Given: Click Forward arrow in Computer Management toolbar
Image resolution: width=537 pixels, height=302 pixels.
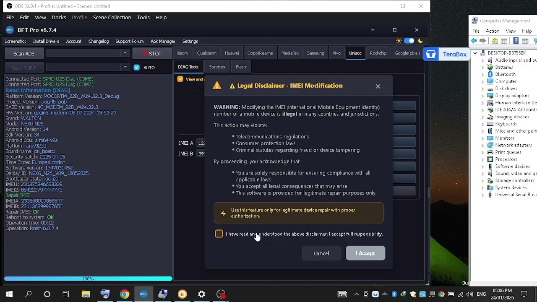Looking at the screenshot, I should point(483,41).
